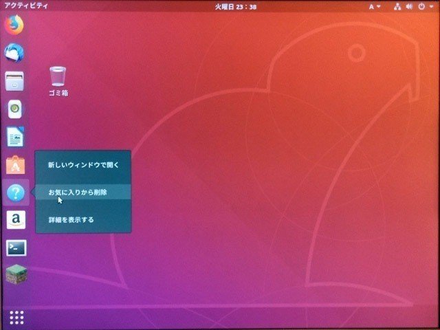This screenshot has width=440, height=330.
Task: Open Firefox from the dock
Action: (x=14, y=25)
